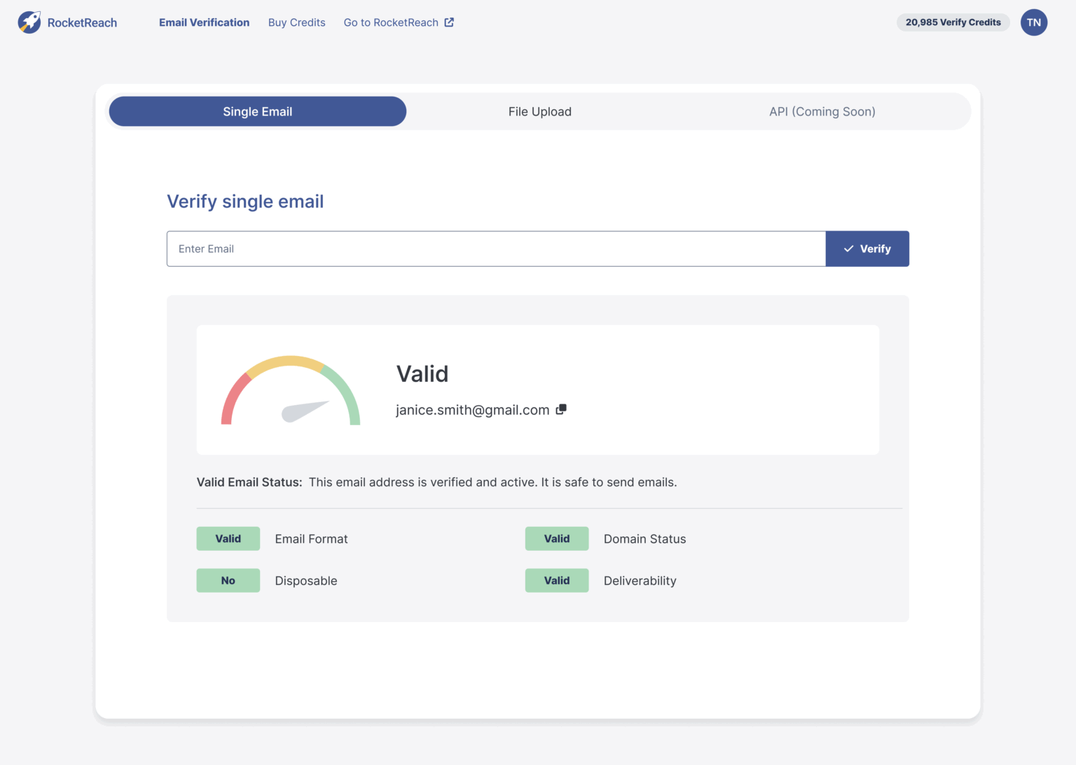This screenshot has width=1076, height=765.
Task: Click the 20,985 Verify Credits badge
Action: pos(953,22)
